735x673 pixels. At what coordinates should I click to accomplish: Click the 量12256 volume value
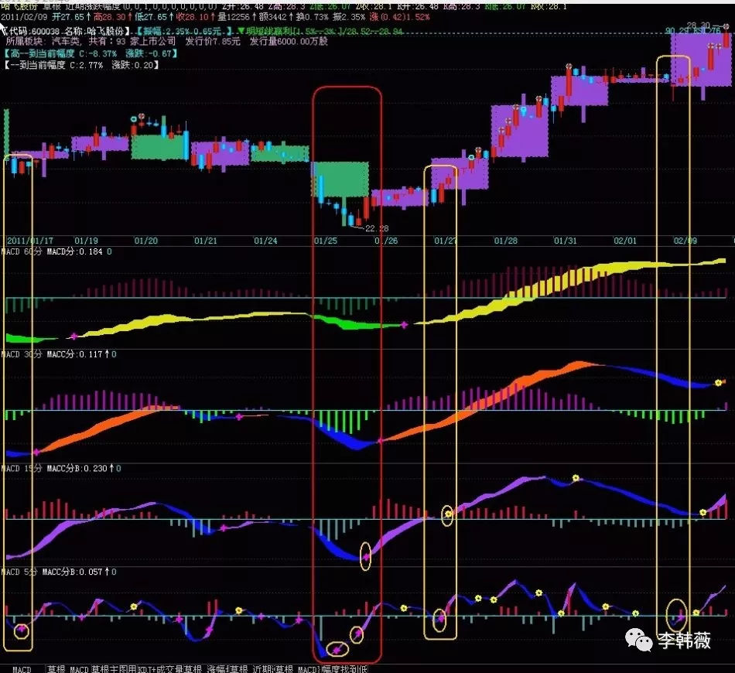234,17
